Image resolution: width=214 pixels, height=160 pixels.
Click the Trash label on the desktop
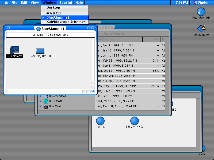201,154
